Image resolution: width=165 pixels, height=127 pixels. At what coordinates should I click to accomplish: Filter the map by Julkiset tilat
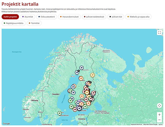click(x=116, y=17)
